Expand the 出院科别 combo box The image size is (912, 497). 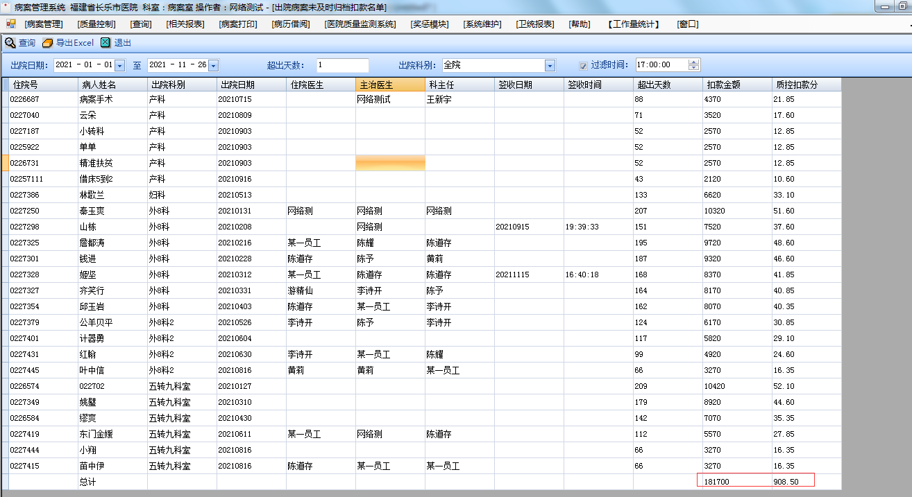click(550, 65)
